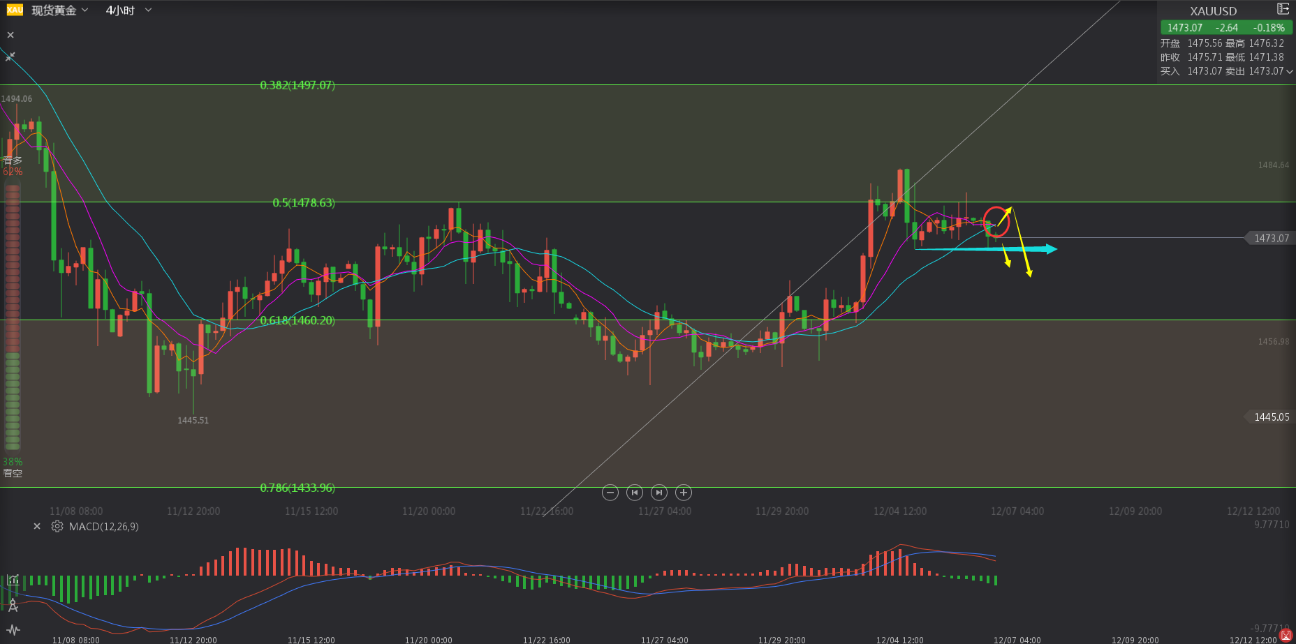Viewport: 1296px width, 644px height.
Task: Open MACD indicator settings gear
Action: click(57, 527)
